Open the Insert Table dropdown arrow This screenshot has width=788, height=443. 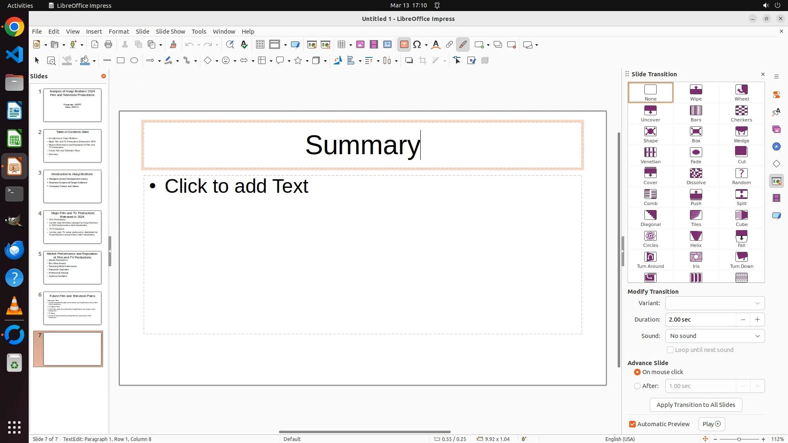350,45
